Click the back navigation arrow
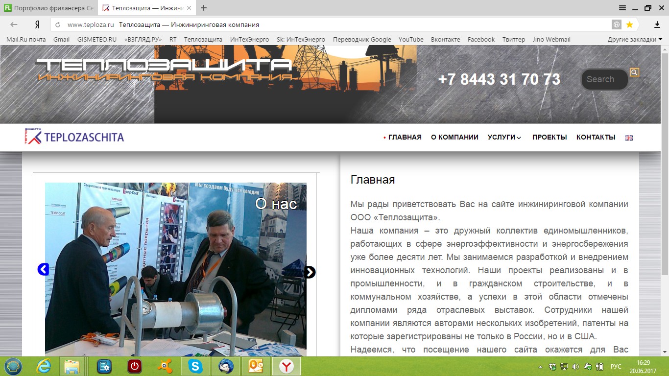 click(x=14, y=24)
